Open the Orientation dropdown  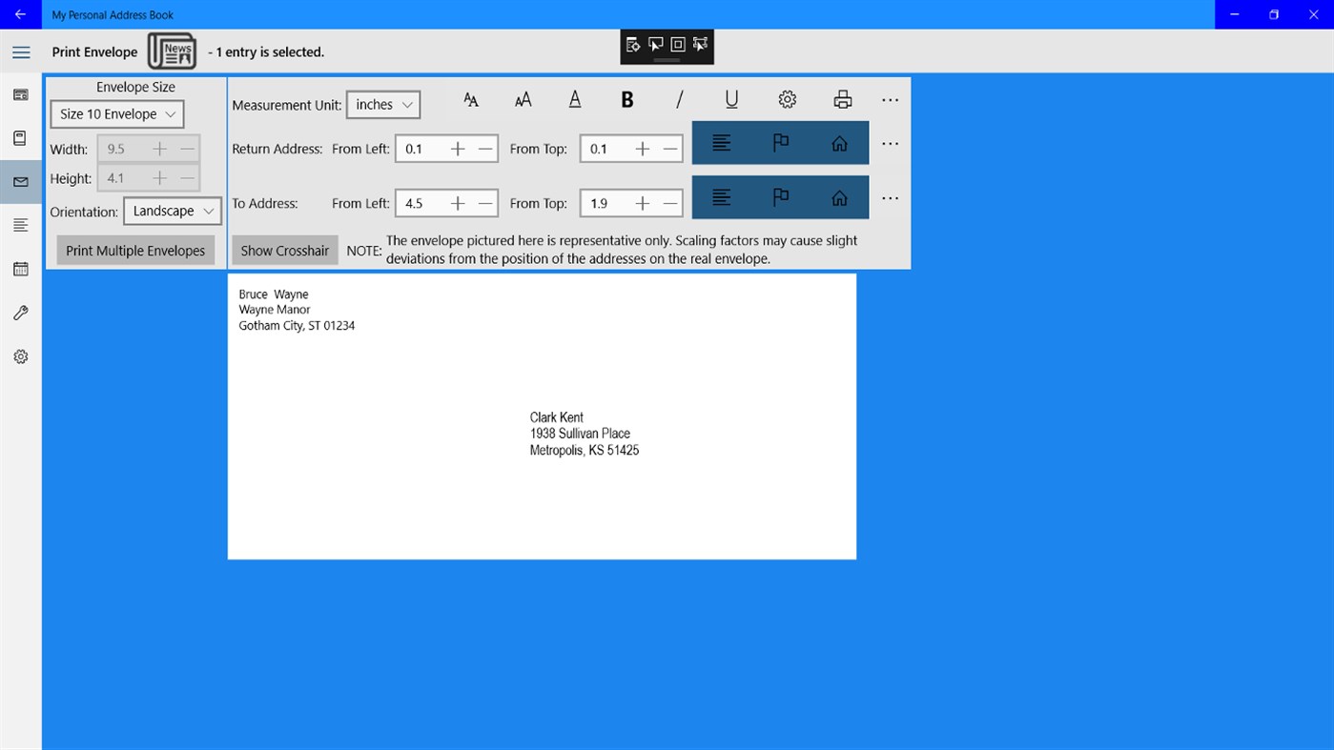[x=172, y=211]
